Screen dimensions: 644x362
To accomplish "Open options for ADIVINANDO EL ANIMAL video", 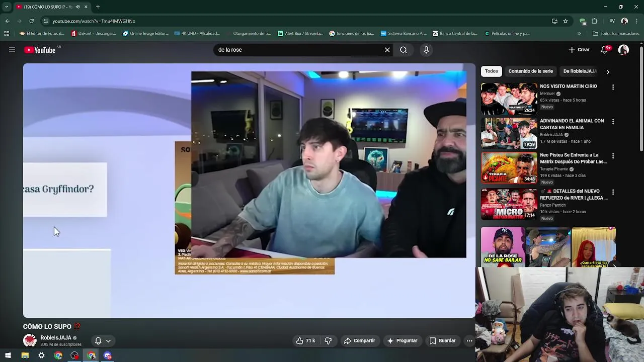I will tap(613, 122).
